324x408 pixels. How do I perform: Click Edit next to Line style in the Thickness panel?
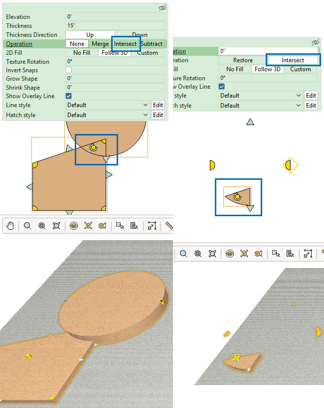point(158,105)
